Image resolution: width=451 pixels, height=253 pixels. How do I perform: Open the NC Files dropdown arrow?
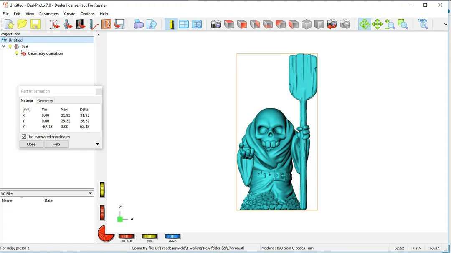pos(90,193)
